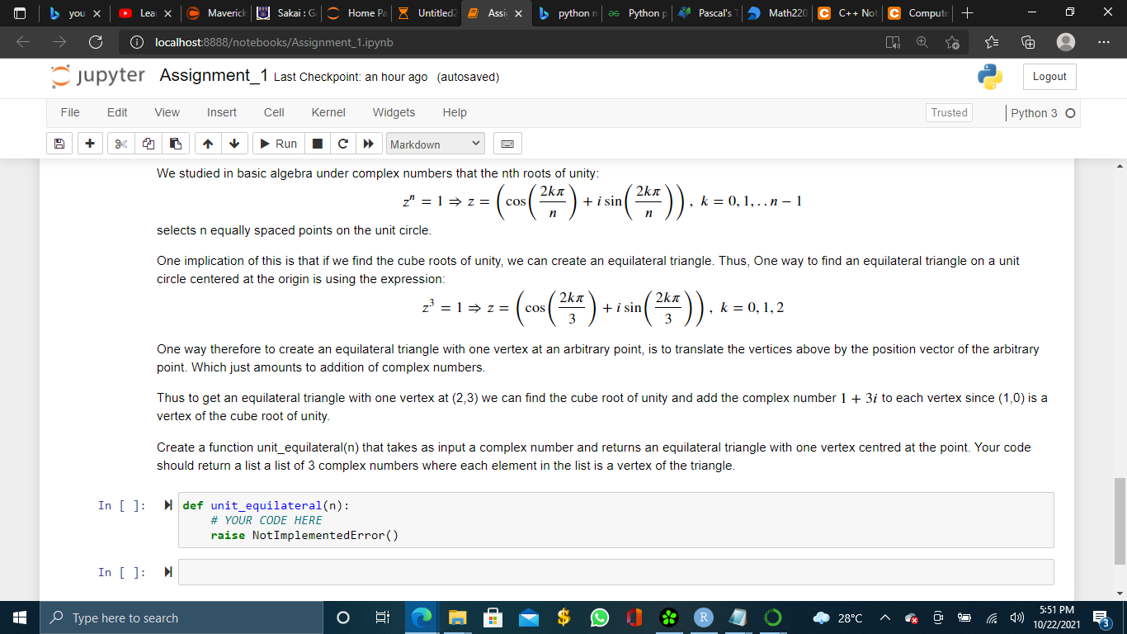This screenshot has width=1127, height=634.
Task: Move selected cell up with arrow icon
Action: tap(209, 144)
